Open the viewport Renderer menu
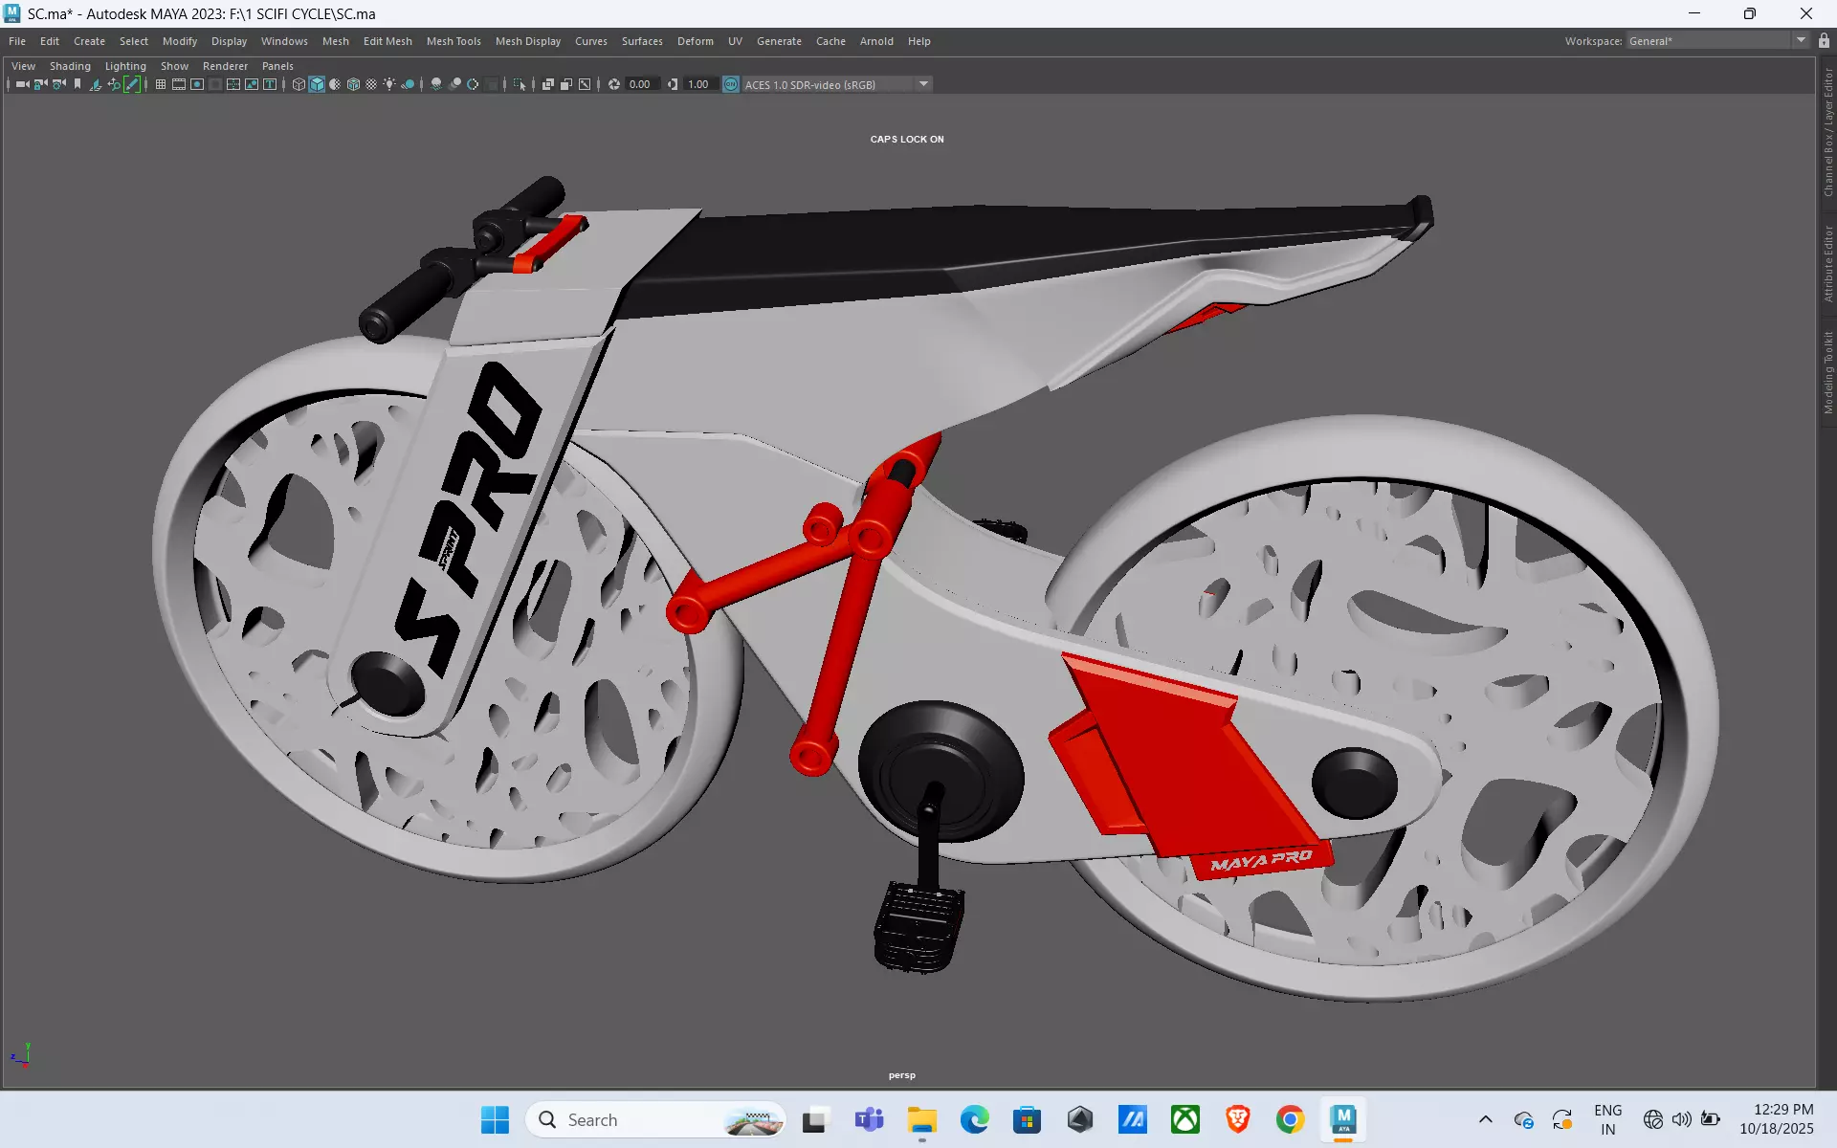Image resolution: width=1837 pixels, height=1148 pixels. 225,66
